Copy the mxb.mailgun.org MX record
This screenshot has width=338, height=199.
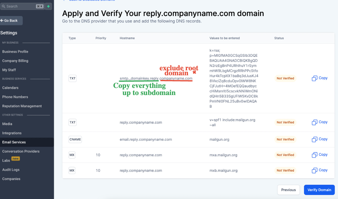coord(320,170)
